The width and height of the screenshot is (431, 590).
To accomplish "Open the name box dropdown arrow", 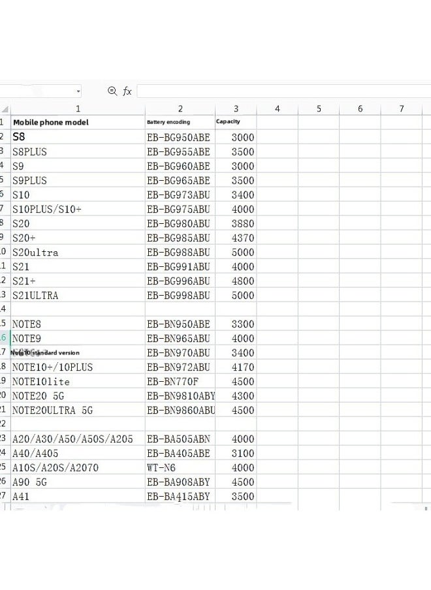I will [78, 91].
